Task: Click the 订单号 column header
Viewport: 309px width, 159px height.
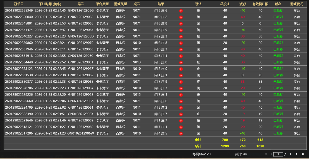Action: point(19,4)
